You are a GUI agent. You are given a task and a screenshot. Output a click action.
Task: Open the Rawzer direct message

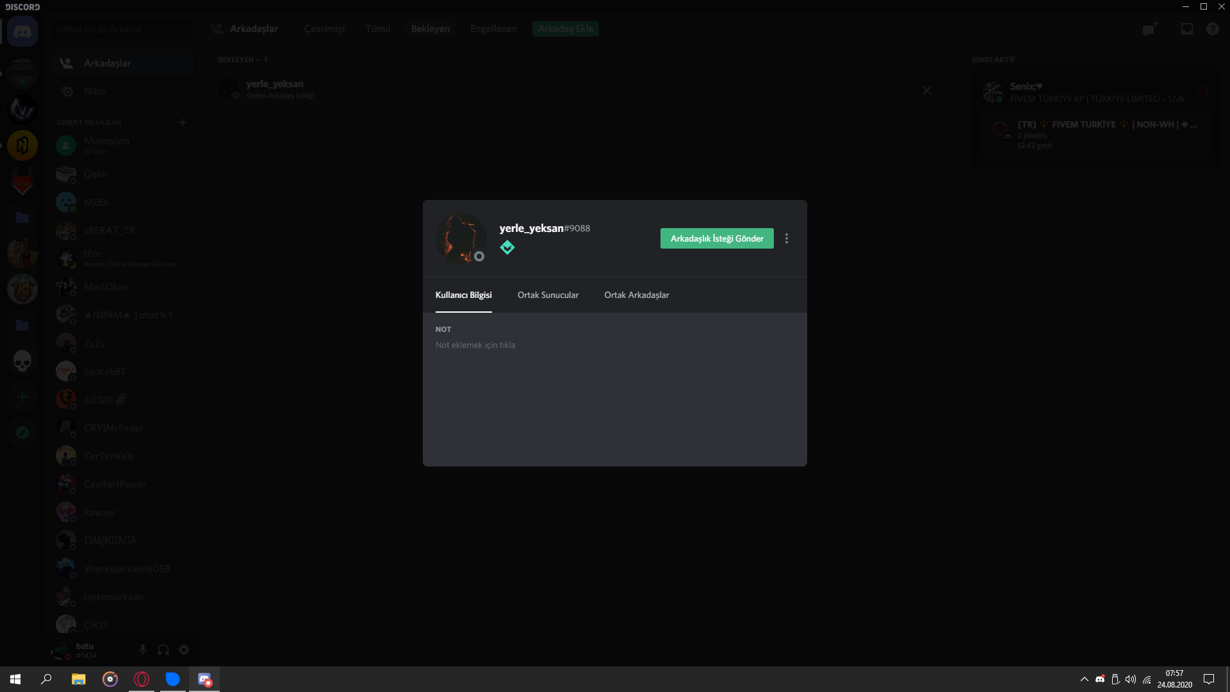pos(122,513)
